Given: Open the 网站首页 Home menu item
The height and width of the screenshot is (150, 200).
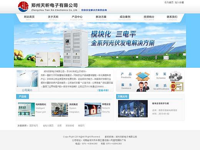Looking at the screenshot, I should (x=29, y=18).
